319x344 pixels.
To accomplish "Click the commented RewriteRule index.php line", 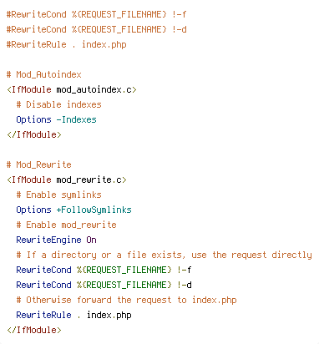I will tap(67, 44).
